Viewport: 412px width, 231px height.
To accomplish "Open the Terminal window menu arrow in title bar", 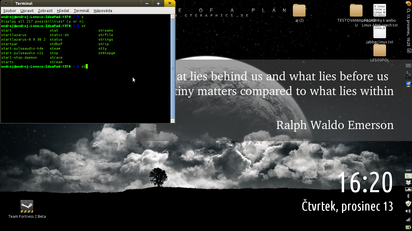I will 6,3.
